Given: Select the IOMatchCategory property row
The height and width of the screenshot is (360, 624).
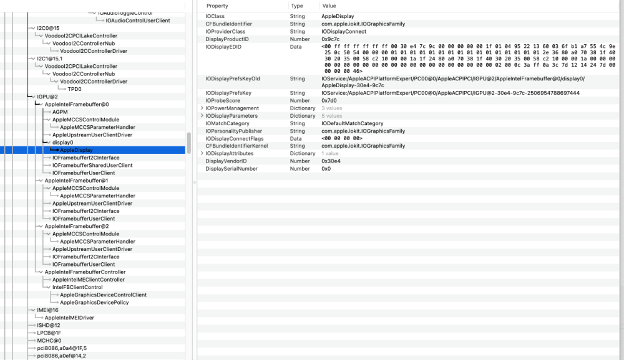Looking at the screenshot, I should coord(408,123).
